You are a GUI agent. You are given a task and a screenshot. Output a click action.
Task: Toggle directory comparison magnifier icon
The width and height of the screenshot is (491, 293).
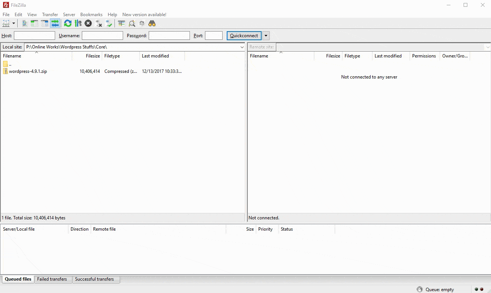click(132, 23)
